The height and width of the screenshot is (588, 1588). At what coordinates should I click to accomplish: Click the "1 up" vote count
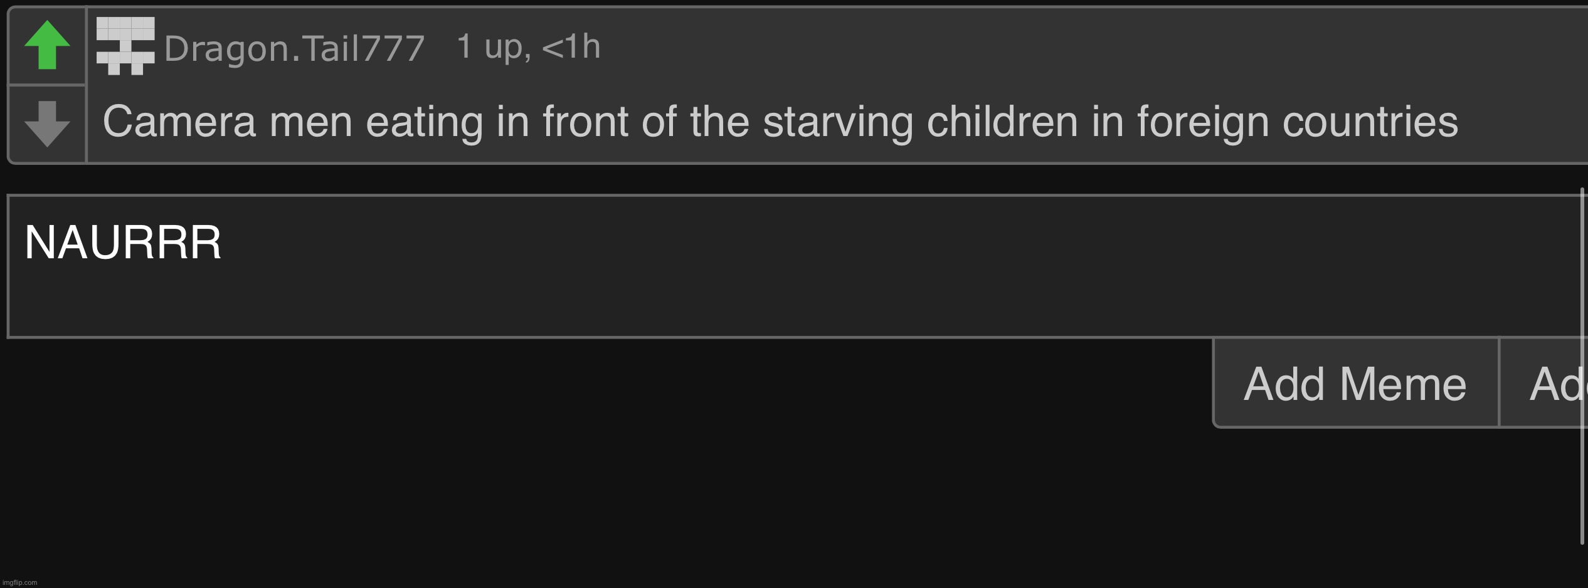point(493,46)
